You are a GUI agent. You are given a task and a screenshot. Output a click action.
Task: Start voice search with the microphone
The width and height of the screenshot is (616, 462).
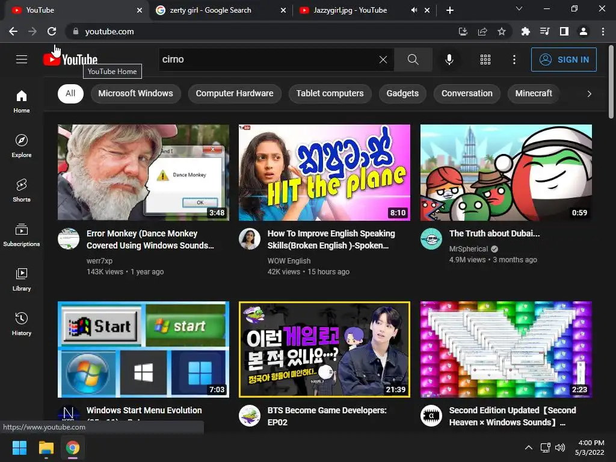coord(449,60)
